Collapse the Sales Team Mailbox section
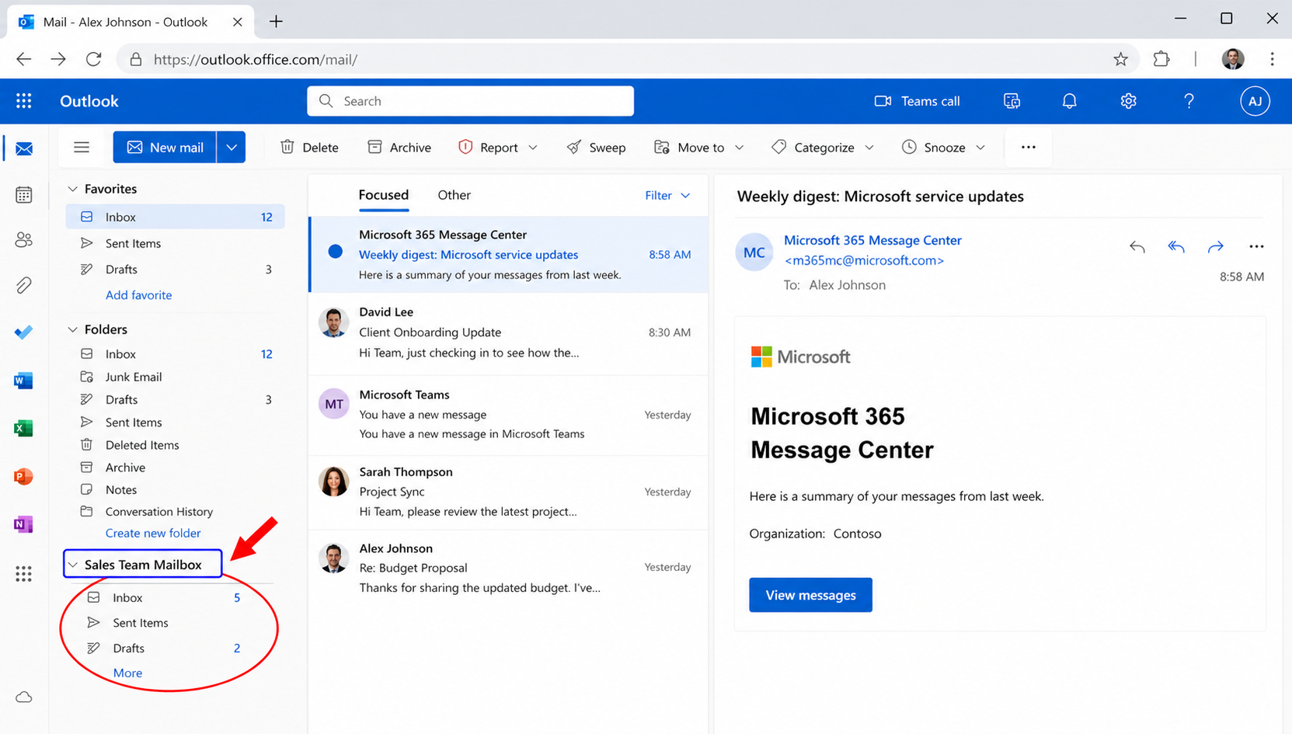Screen dimensions: 1292x734 point(73,565)
